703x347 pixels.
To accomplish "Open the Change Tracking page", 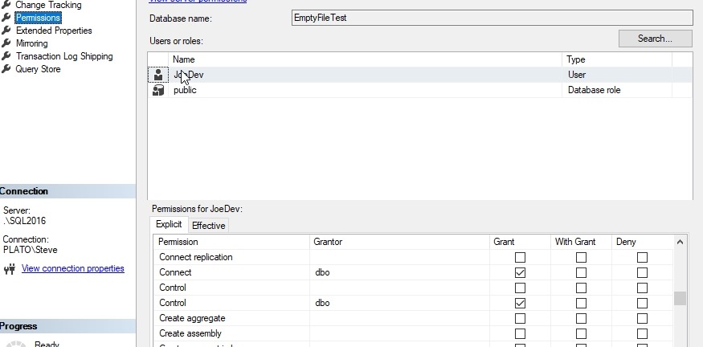I will click(48, 5).
